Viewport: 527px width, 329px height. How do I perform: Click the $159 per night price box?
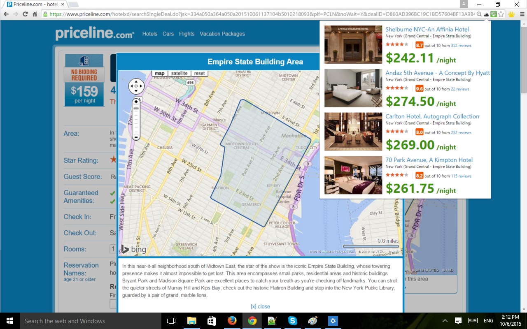coord(84,94)
